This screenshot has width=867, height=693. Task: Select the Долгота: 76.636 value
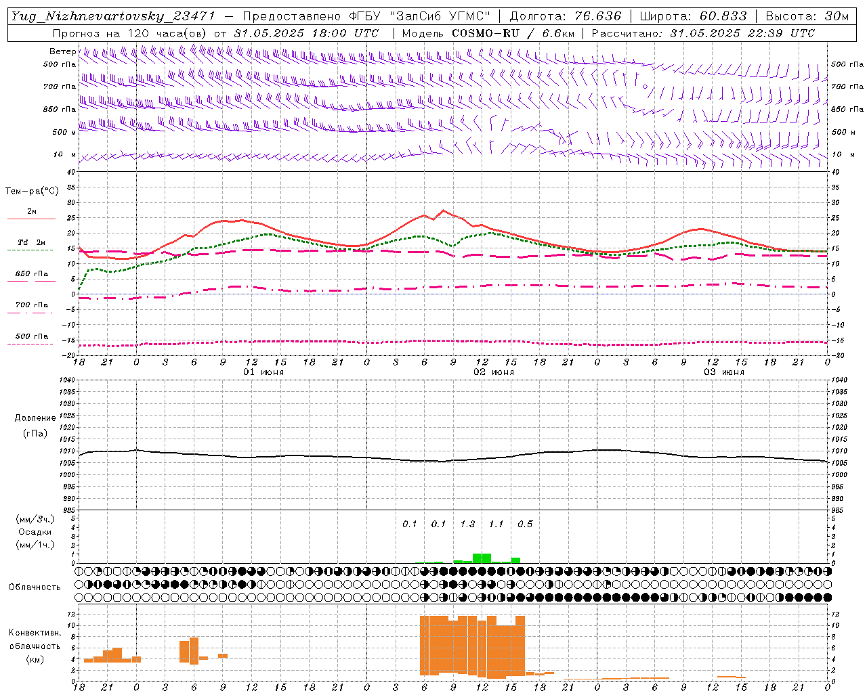click(x=565, y=17)
